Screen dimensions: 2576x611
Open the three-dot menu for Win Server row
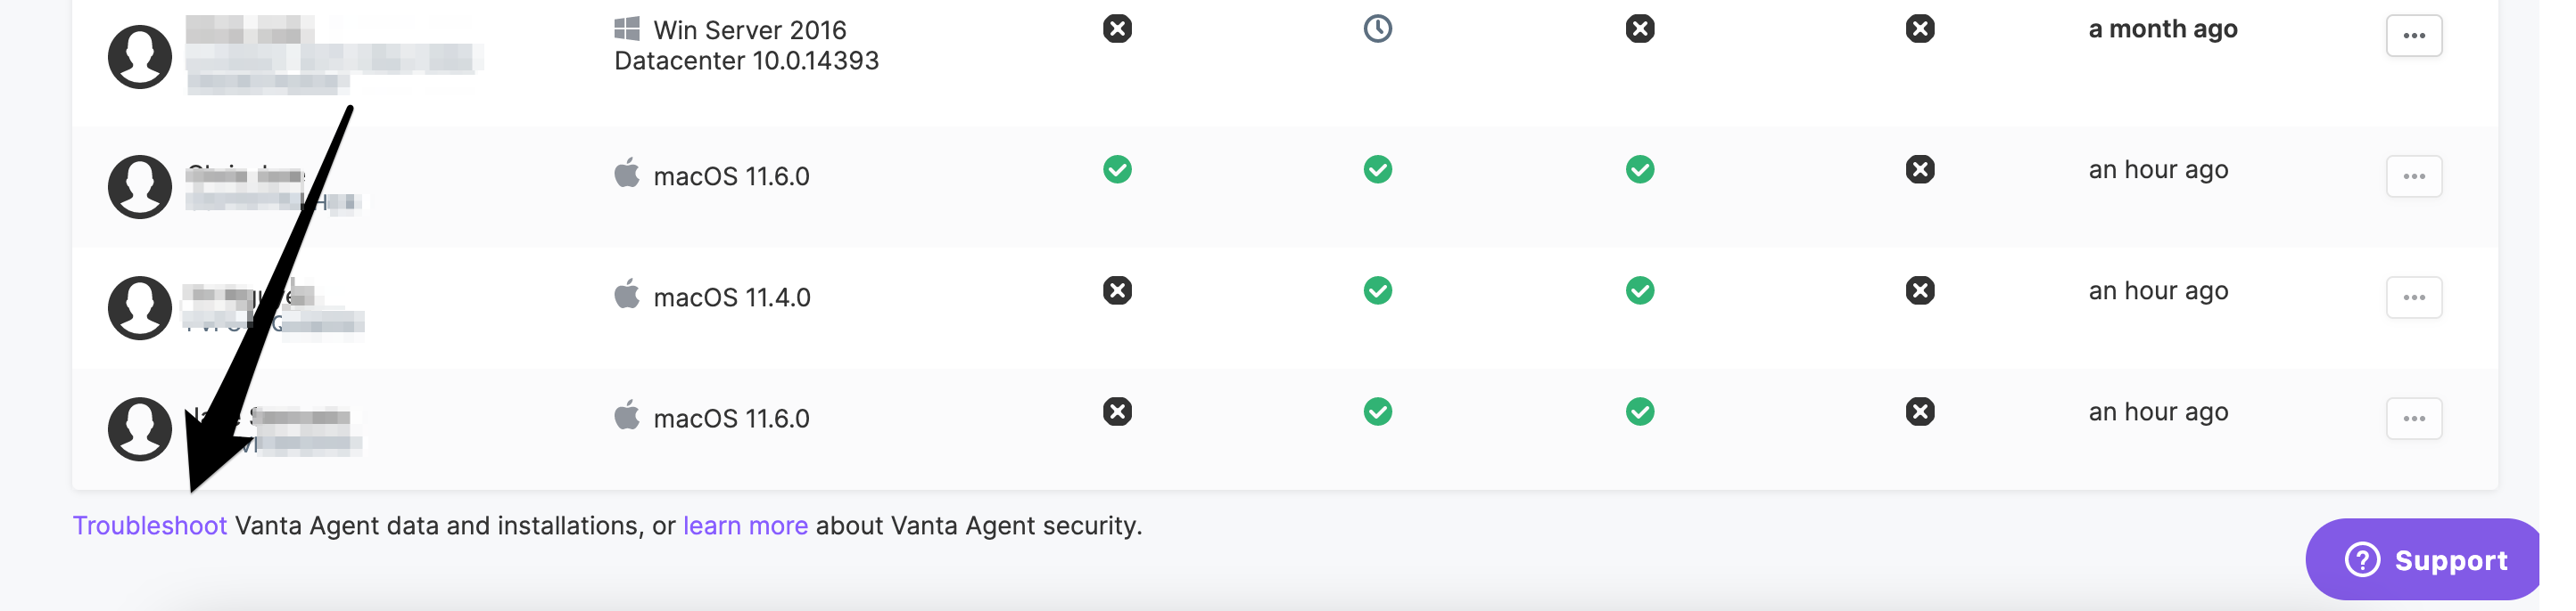pyautogui.click(x=2414, y=36)
